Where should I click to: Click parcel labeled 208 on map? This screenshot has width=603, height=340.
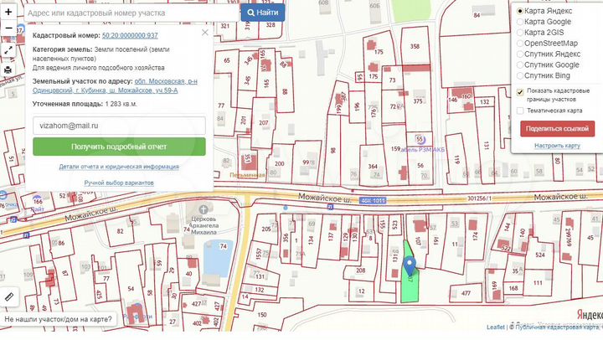pyautogui.click(x=360, y=270)
